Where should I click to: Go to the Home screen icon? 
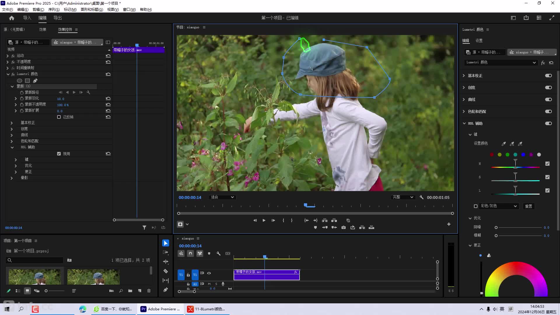point(12,18)
